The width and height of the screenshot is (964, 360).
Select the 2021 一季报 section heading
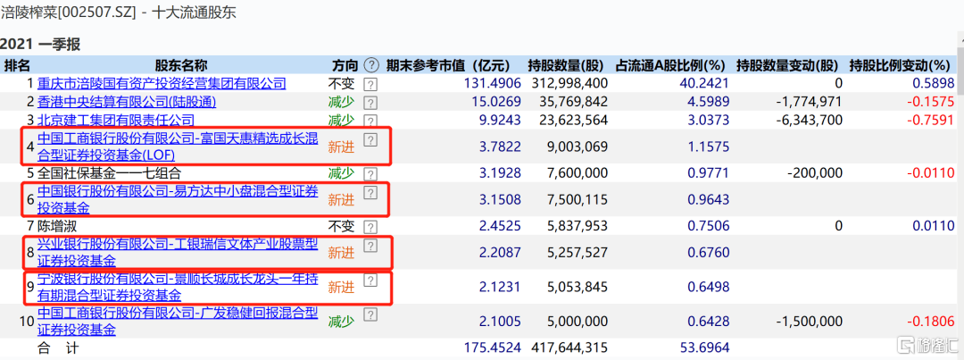pos(40,45)
